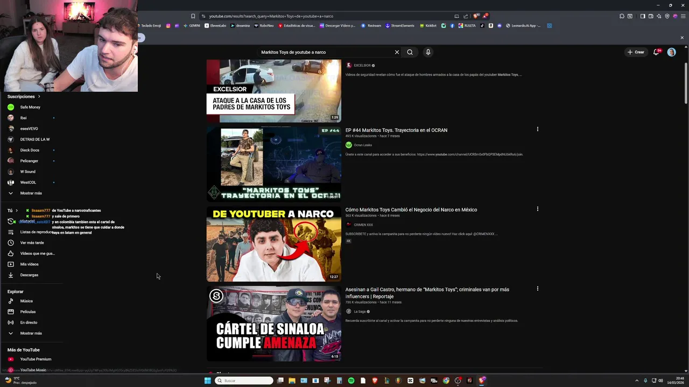Open Asesinan a Gail Castro video title
Image resolution: width=689 pixels, height=387 pixels.
pos(427,293)
